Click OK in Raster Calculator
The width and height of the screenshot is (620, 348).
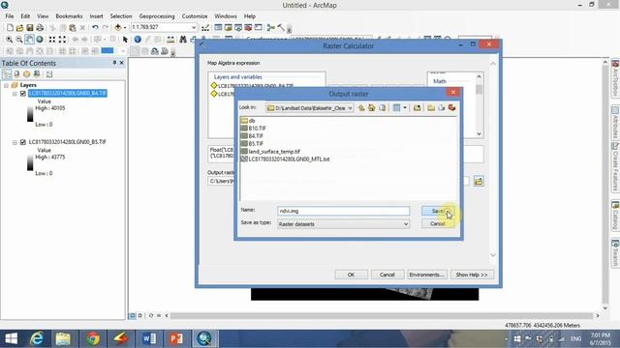351,275
